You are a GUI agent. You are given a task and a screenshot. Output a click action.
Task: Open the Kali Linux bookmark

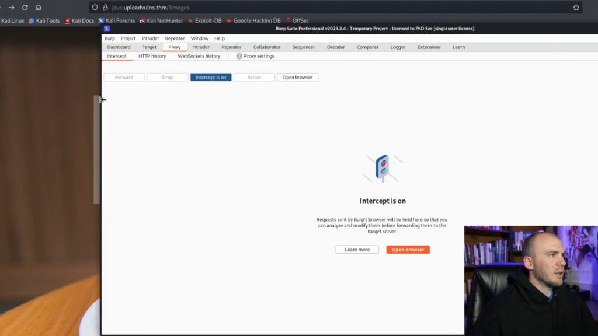click(12, 20)
